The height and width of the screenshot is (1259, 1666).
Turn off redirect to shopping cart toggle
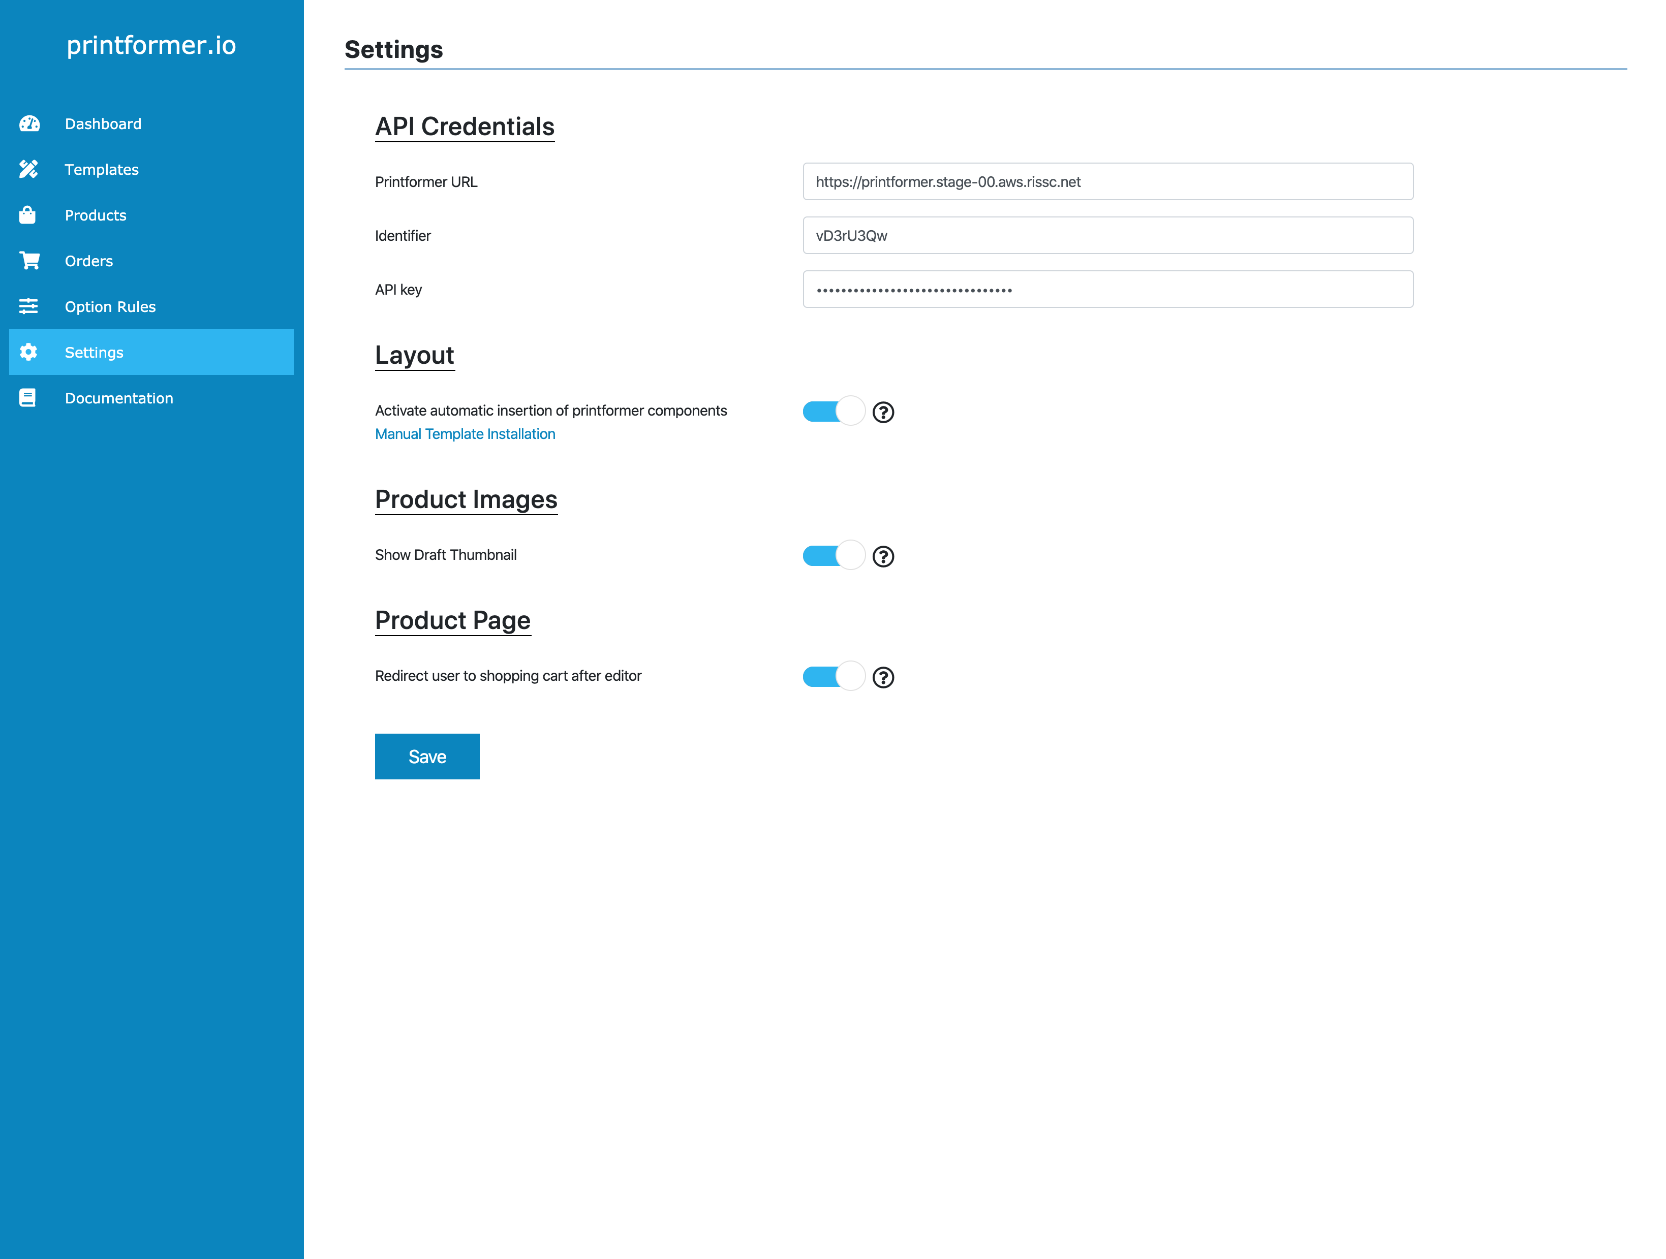(833, 676)
